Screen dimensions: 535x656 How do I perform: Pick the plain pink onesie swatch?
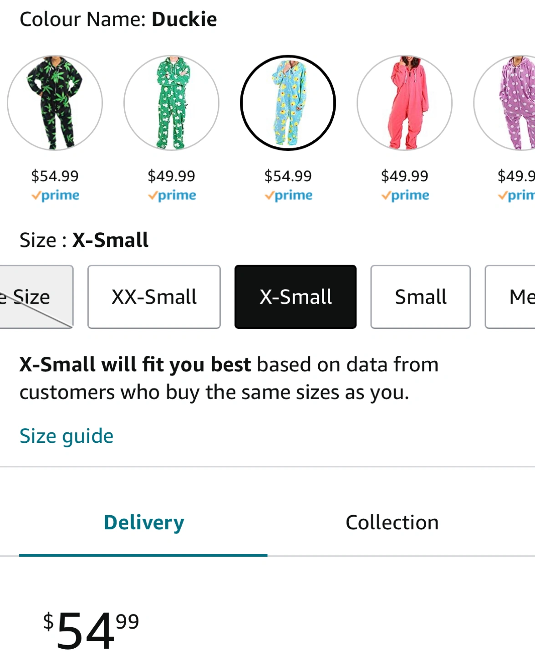404,103
